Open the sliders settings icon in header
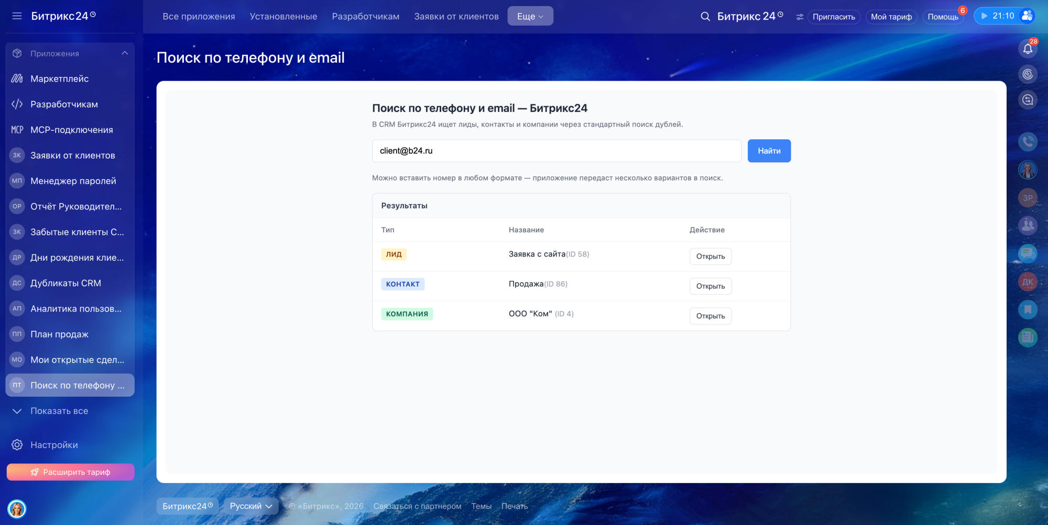 pos(800,17)
